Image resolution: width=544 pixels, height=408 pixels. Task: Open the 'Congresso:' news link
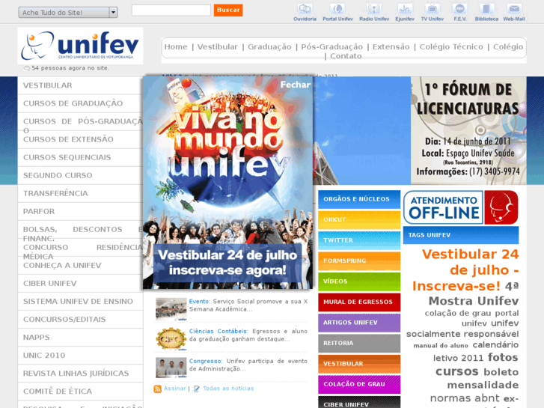point(206,361)
